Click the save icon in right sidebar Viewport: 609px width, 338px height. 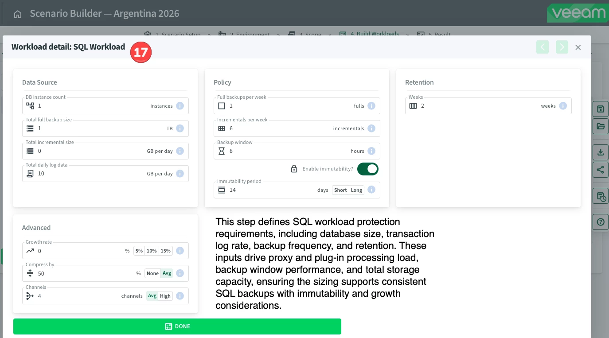pos(601,109)
